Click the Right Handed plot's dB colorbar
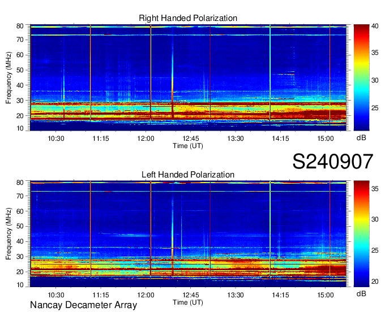 (x=361, y=77)
